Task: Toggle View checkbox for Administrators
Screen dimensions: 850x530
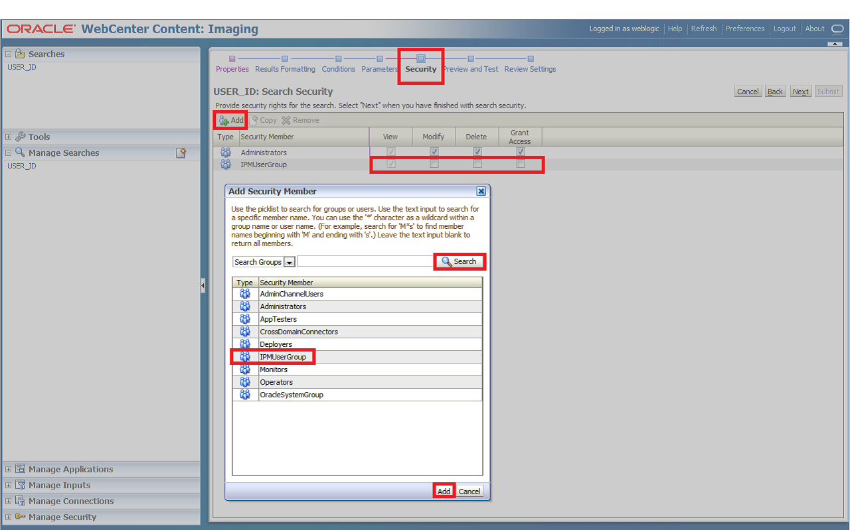Action: pos(391,152)
